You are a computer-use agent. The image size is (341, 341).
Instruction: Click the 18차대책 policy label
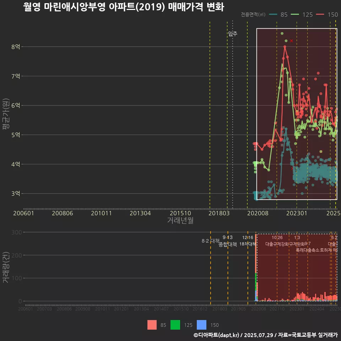pyautogui.click(x=248, y=244)
